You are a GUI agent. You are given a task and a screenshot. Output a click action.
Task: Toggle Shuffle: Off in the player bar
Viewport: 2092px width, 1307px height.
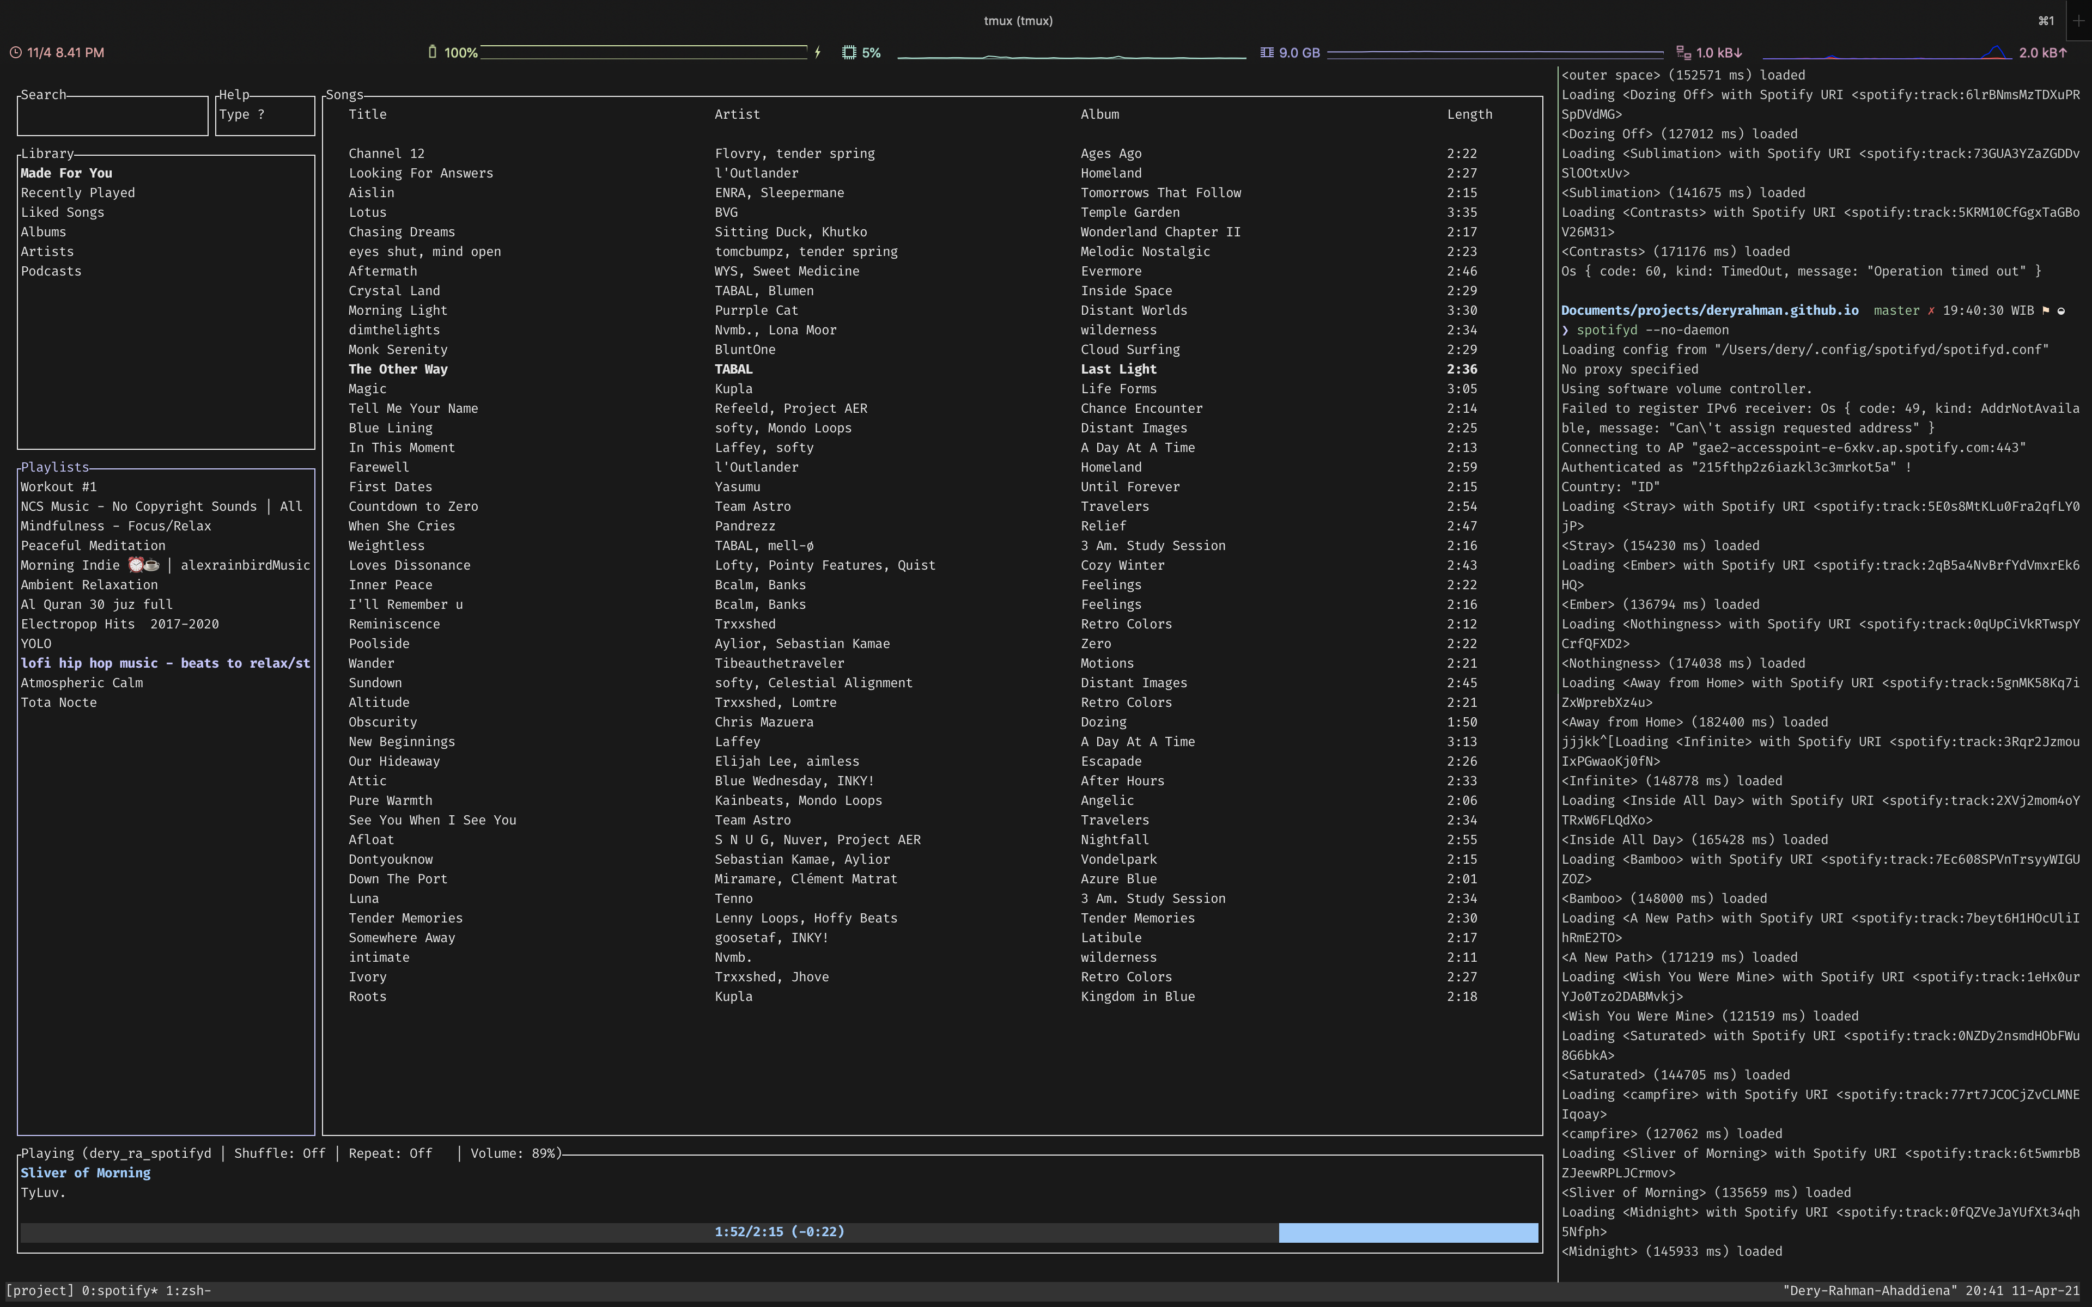[x=280, y=1153]
